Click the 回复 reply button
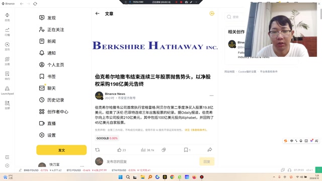The height and width of the screenshot is (181, 322). 207,161
